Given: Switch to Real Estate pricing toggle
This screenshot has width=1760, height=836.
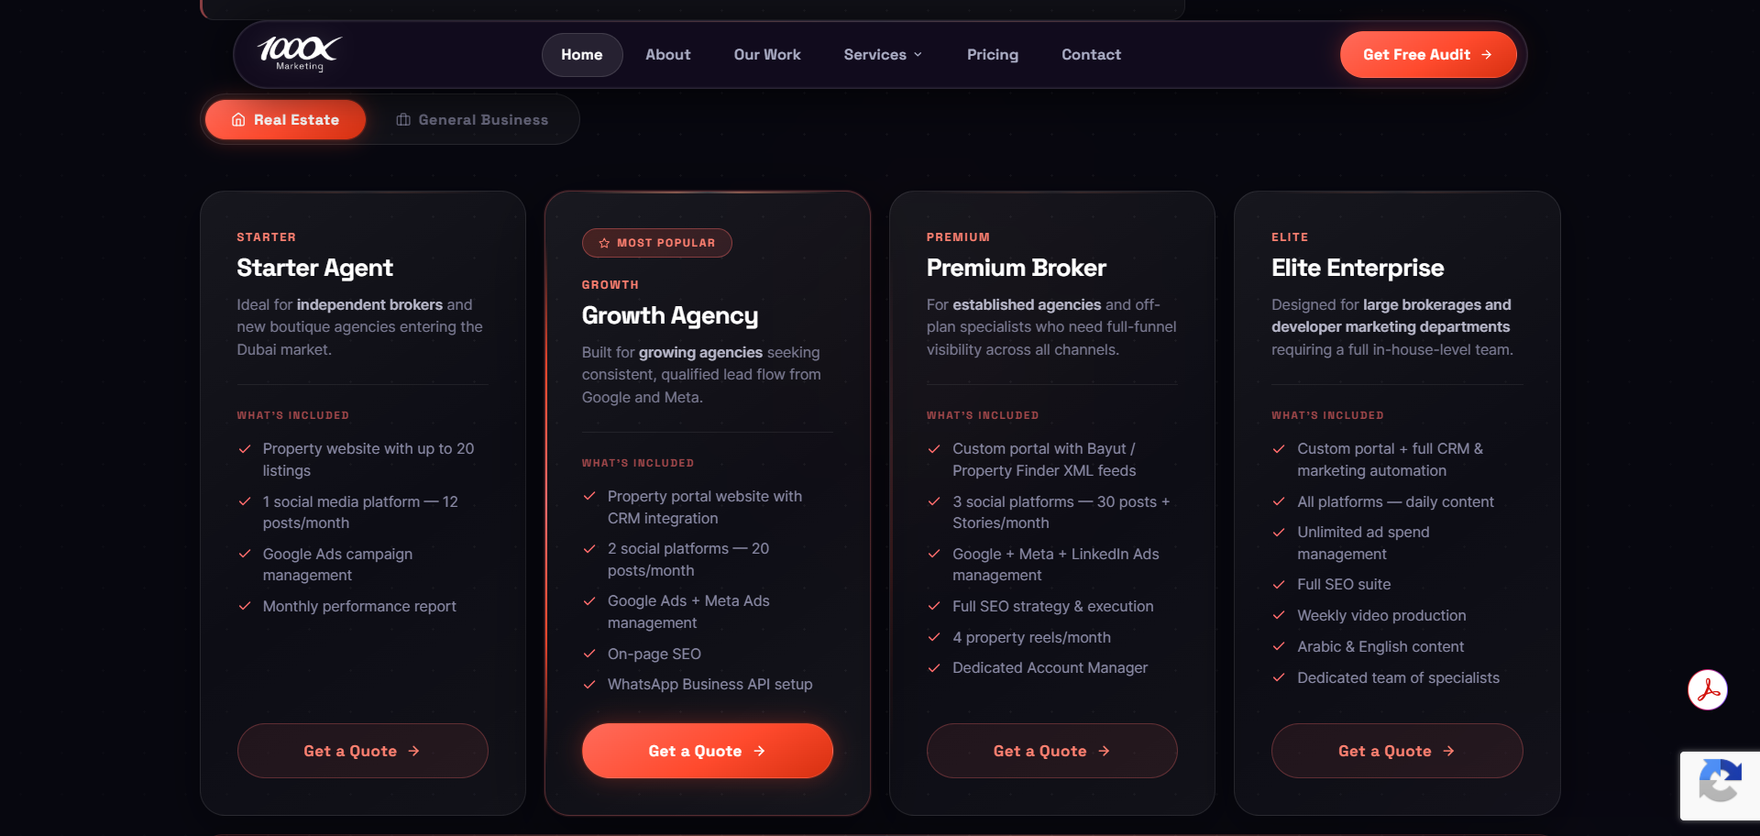Looking at the screenshot, I should tap(286, 120).
